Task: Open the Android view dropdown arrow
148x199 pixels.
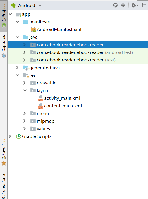Action: pos(40,6)
